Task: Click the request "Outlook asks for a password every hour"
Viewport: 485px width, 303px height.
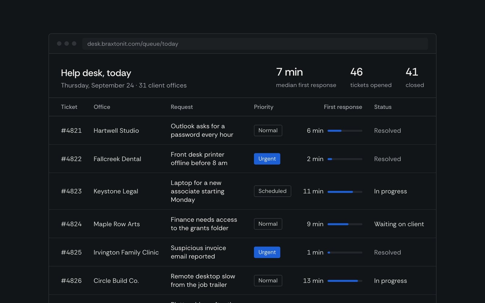Action: tap(202, 130)
